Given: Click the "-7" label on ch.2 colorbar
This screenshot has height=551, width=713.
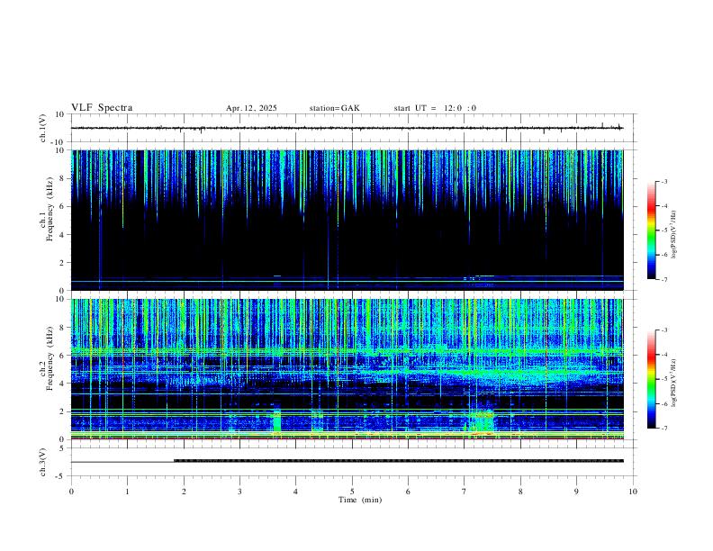Looking at the screenshot, I should [x=663, y=429].
